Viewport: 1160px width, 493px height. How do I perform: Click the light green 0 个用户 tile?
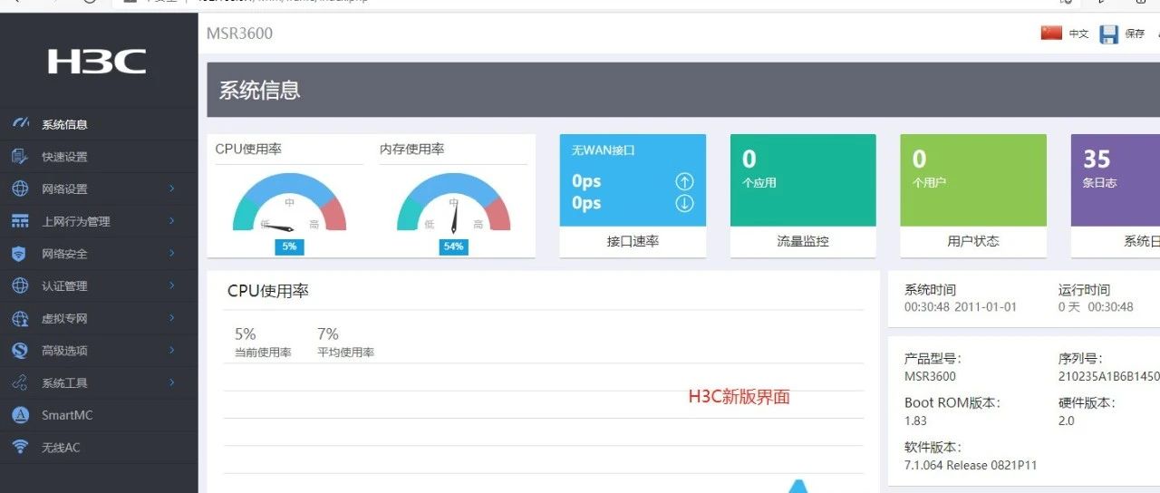[973, 180]
